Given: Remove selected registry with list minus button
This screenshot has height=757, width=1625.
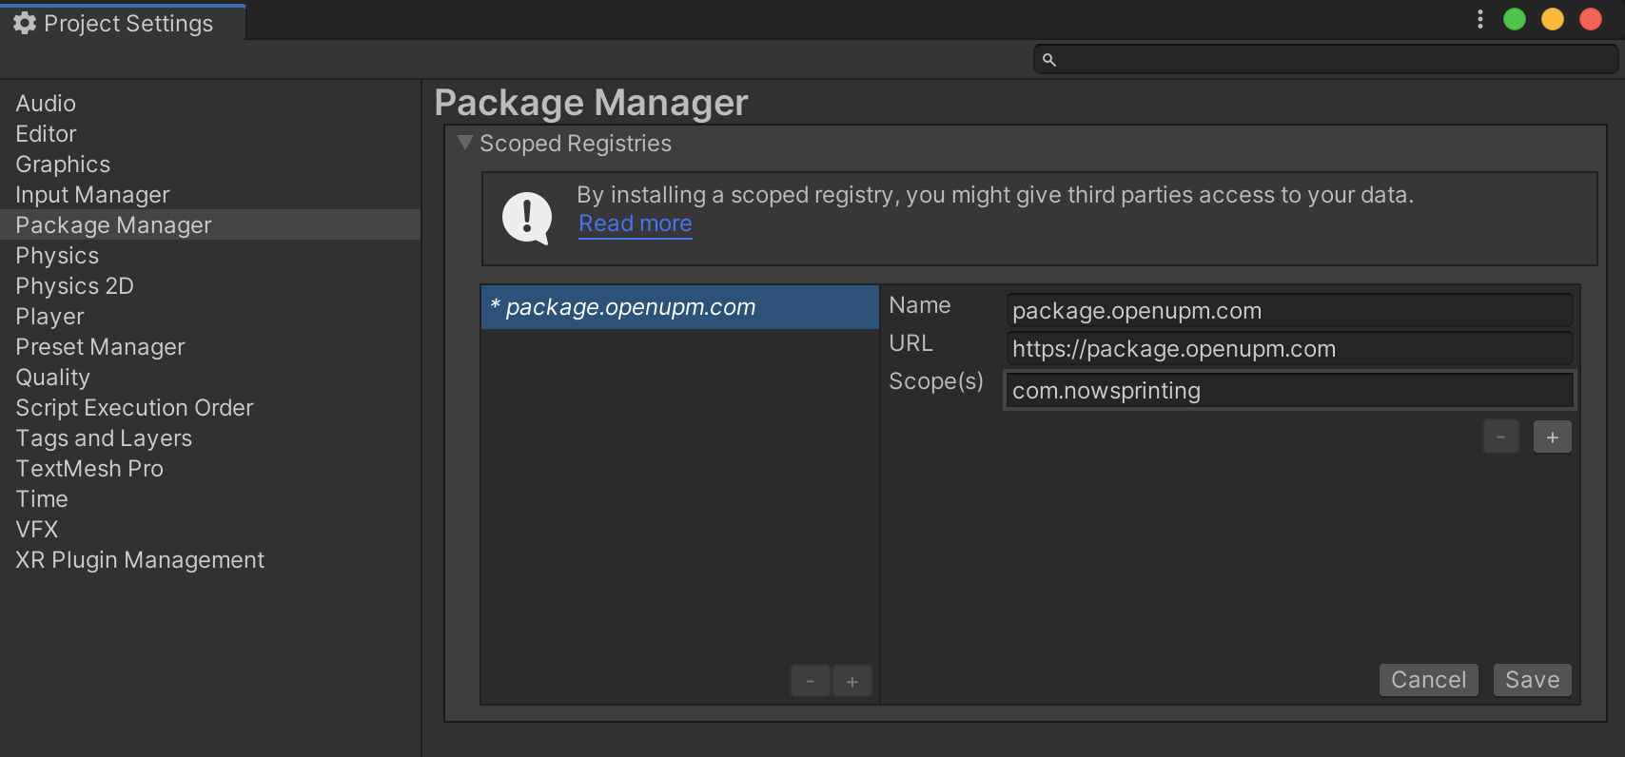Looking at the screenshot, I should pyautogui.click(x=811, y=681).
